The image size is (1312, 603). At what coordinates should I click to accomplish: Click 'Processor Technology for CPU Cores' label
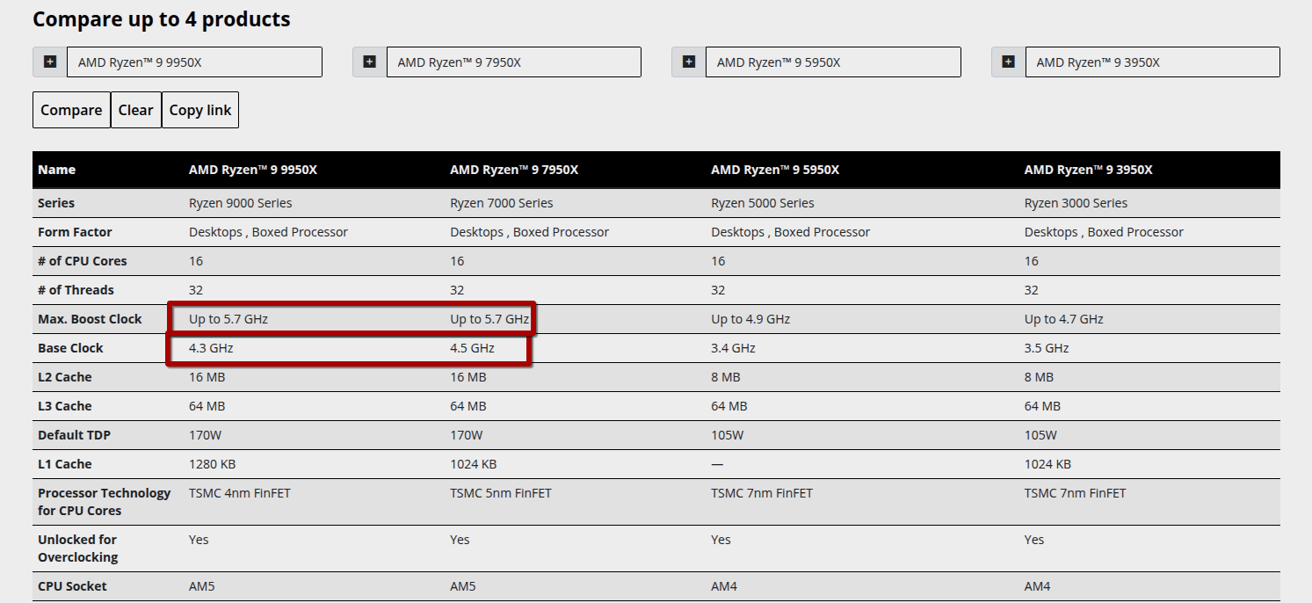105,502
